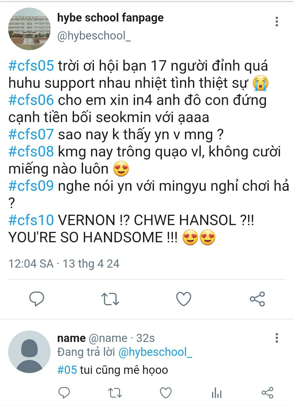Reply to the hybe school fanpage tweet
The height and width of the screenshot is (406, 294).
(x=37, y=299)
